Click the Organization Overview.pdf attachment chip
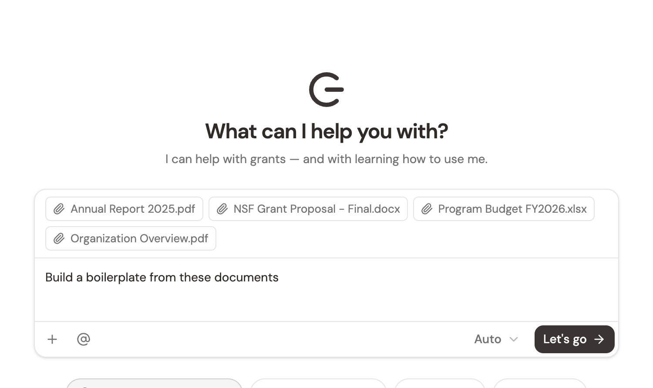653x388 pixels. point(131,238)
